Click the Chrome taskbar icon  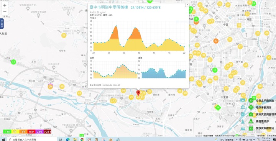pyautogui.click(x=82, y=139)
